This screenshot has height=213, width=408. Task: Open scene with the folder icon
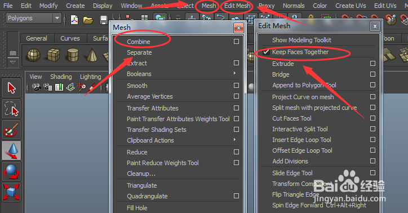point(88,20)
